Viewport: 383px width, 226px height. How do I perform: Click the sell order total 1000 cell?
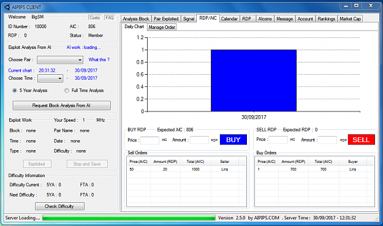(x=195, y=170)
